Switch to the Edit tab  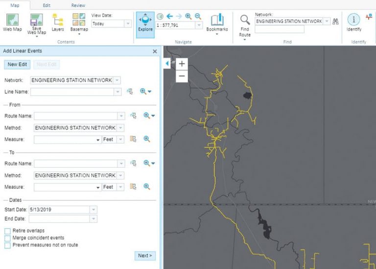47,5
